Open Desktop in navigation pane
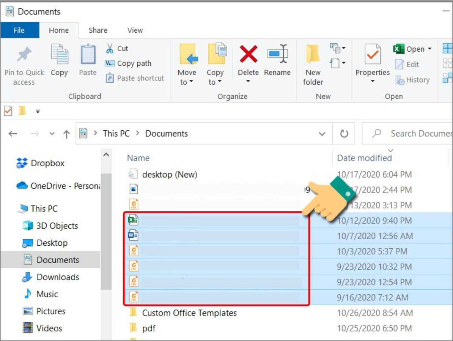This screenshot has height=341, width=453. [x=45, y=243]
